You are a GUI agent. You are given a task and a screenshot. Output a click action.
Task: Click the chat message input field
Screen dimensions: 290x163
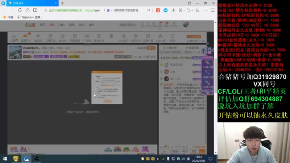183,152
